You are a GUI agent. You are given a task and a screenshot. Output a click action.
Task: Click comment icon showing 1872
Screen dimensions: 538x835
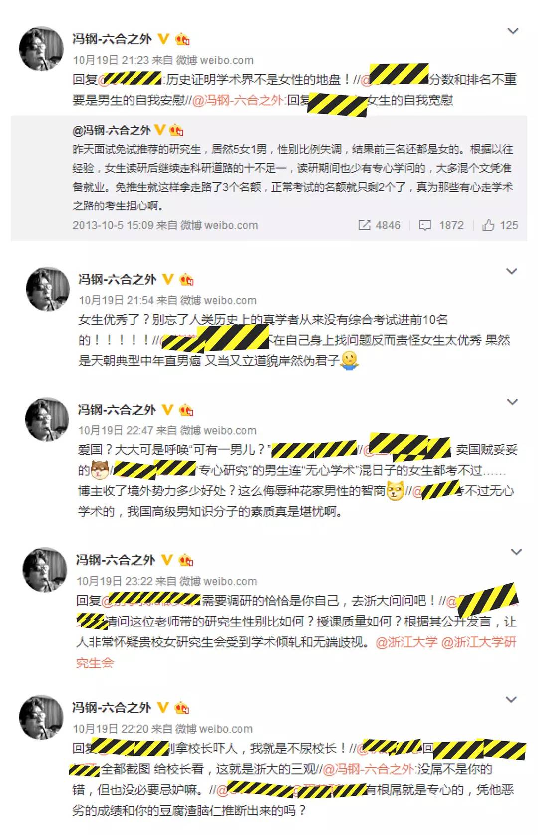[x=425, y=226]
